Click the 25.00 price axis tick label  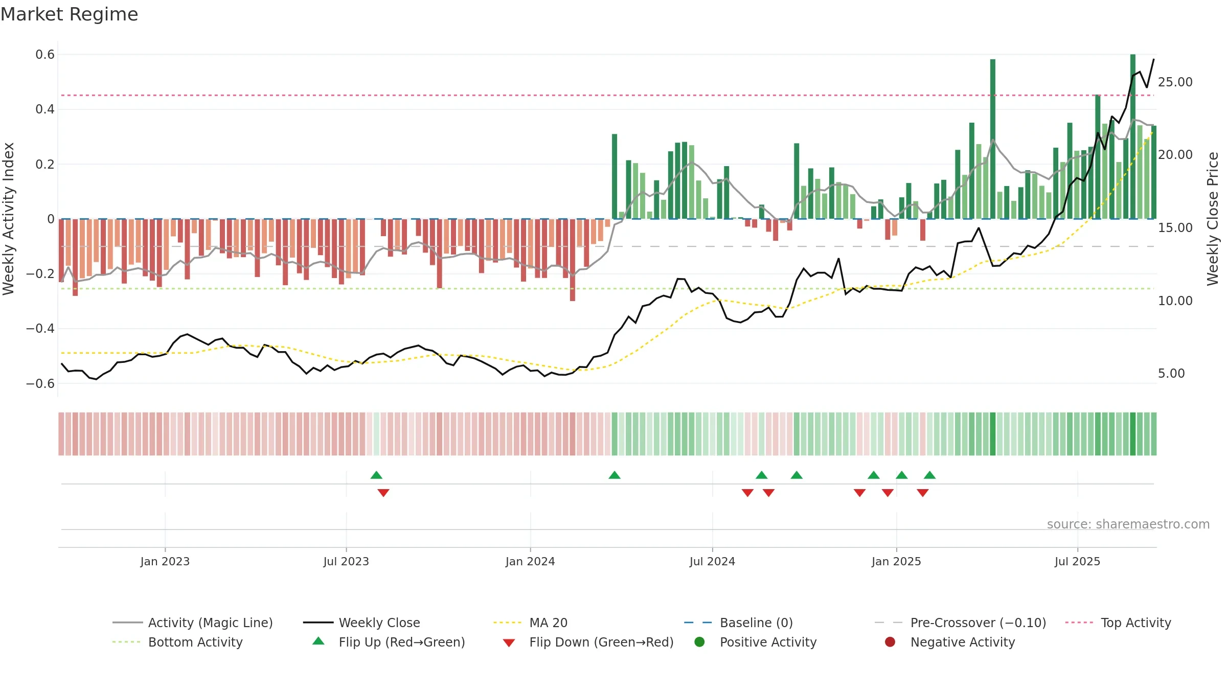(1175, 82)
